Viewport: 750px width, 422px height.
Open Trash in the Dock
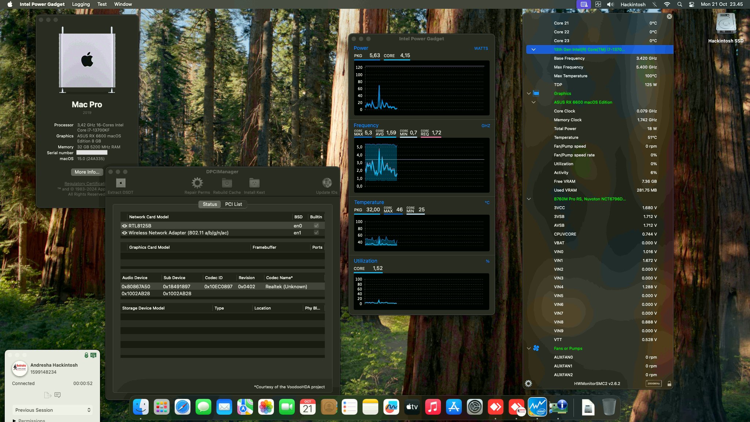609,407
